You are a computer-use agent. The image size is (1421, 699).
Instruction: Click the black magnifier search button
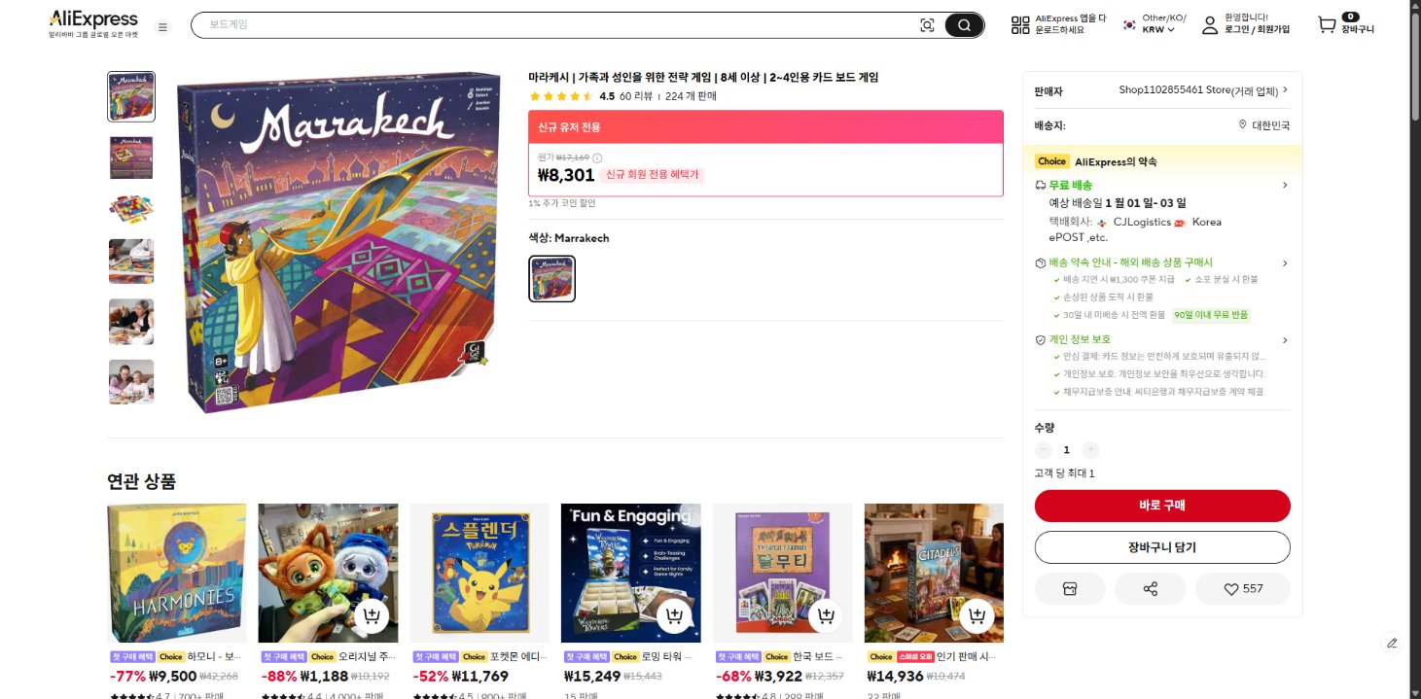964,25
